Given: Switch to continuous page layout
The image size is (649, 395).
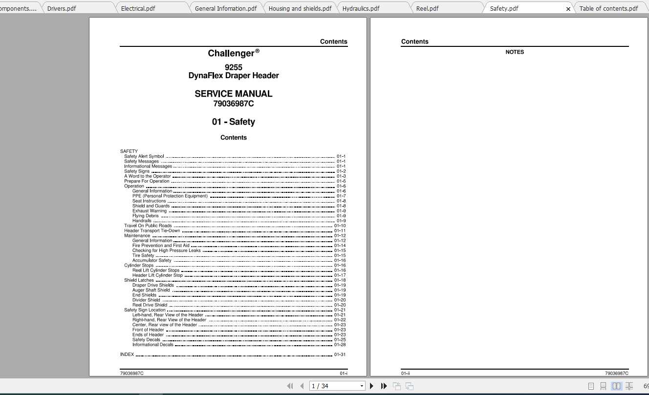Looking at the screenshot, I should click(604, 386).
